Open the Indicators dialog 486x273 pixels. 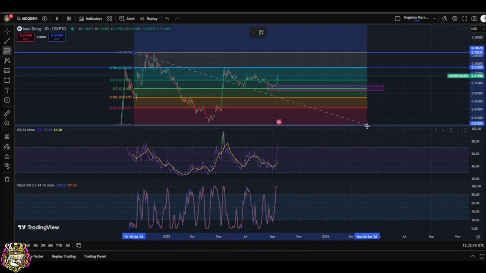pyautogui.click(x=90, y=18)
